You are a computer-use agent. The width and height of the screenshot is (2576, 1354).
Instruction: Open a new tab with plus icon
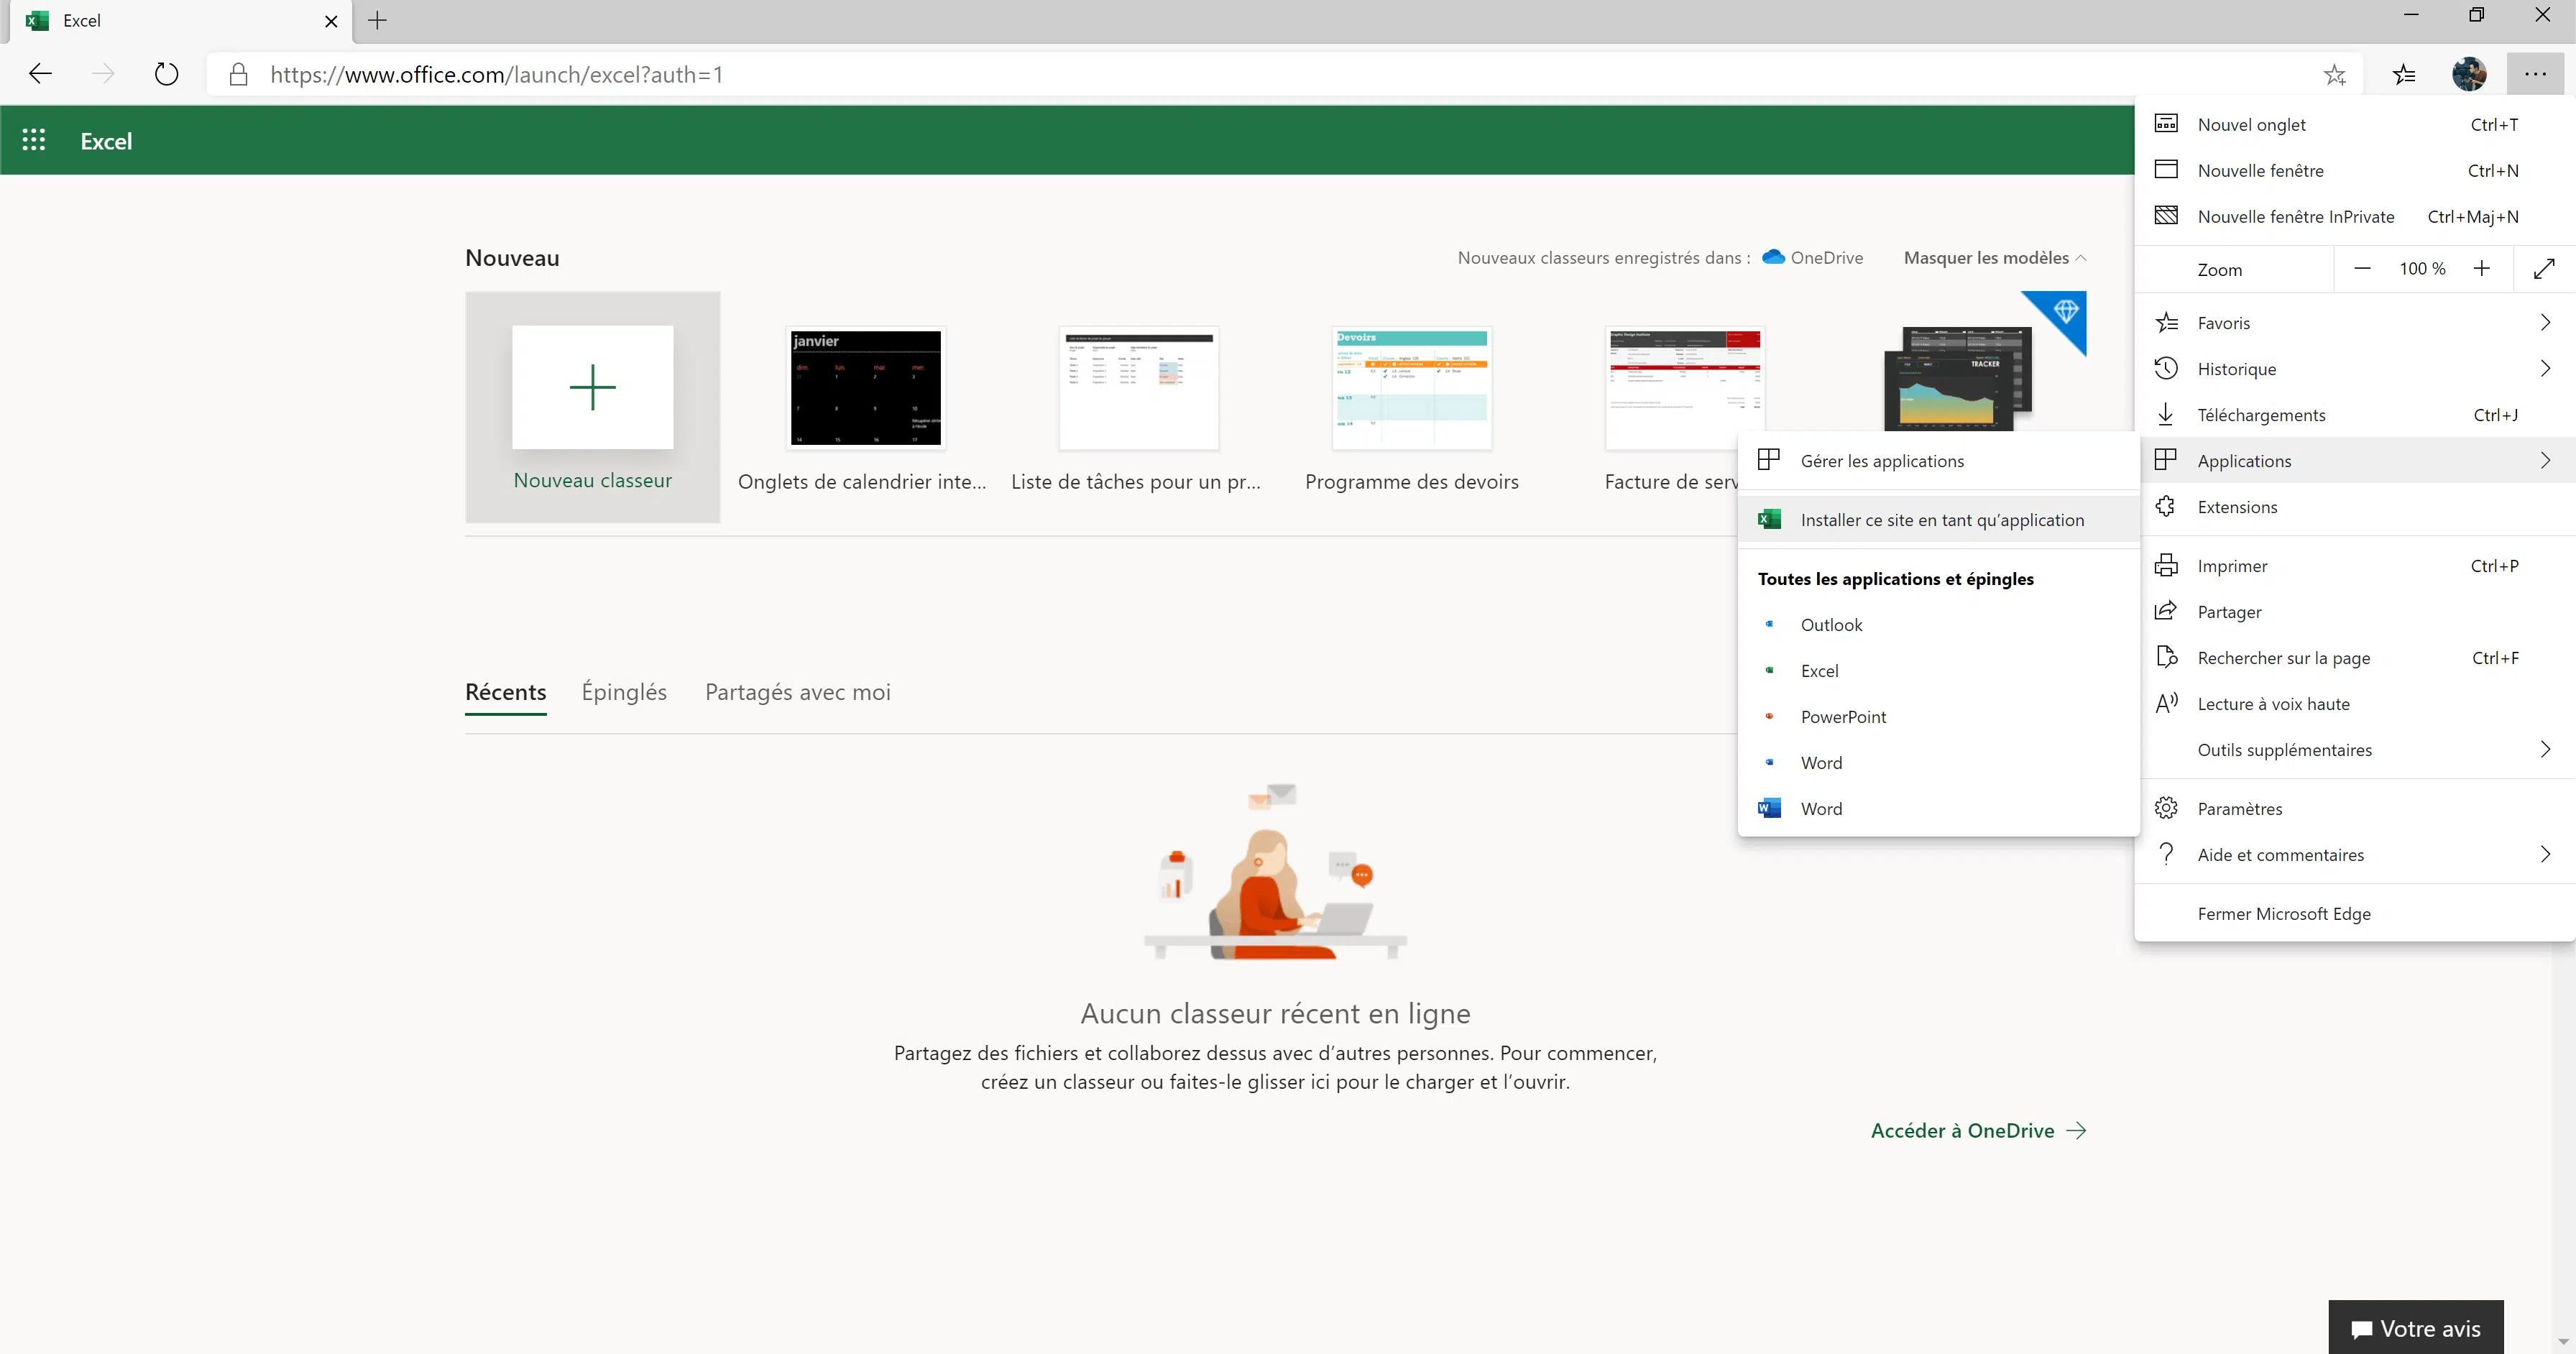377,20
